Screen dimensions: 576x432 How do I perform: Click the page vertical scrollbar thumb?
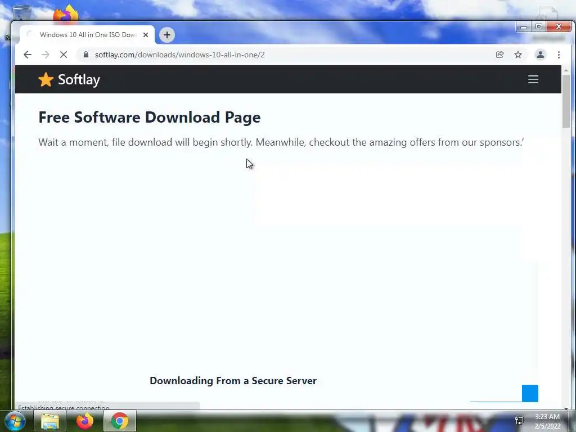click(566, 101)
